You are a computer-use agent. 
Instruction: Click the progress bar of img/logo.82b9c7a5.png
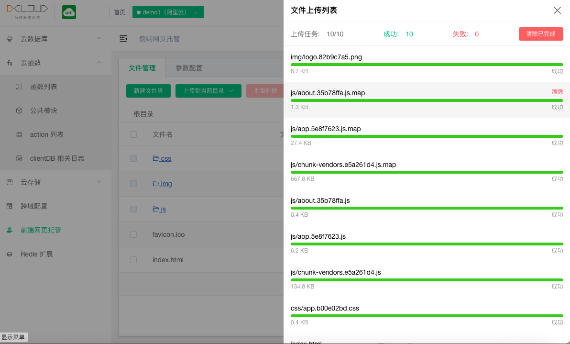(427, 65)
